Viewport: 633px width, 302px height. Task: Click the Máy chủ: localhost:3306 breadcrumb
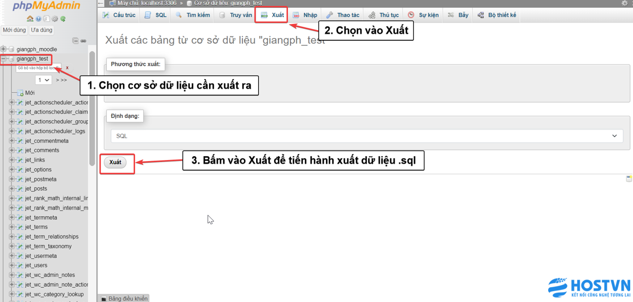coord(147,3)
